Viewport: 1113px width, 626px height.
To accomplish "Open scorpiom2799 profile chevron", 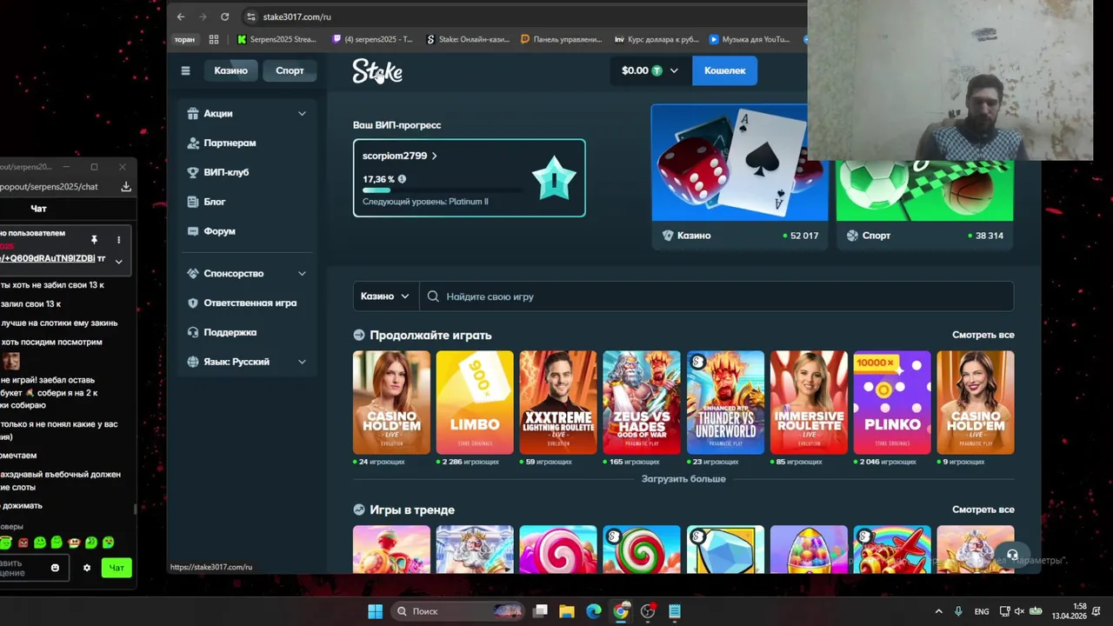I will 434,156.
